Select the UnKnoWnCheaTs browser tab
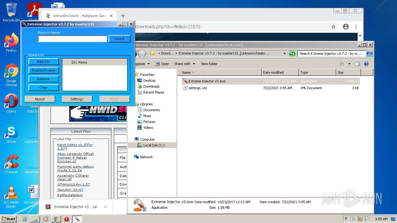This screenshot has width=397, height=223. click(79, 16)
